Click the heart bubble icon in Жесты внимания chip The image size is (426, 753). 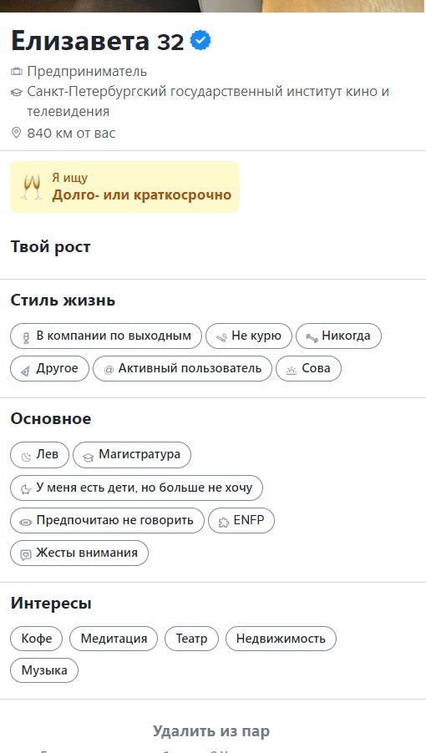tap(26, 555)
